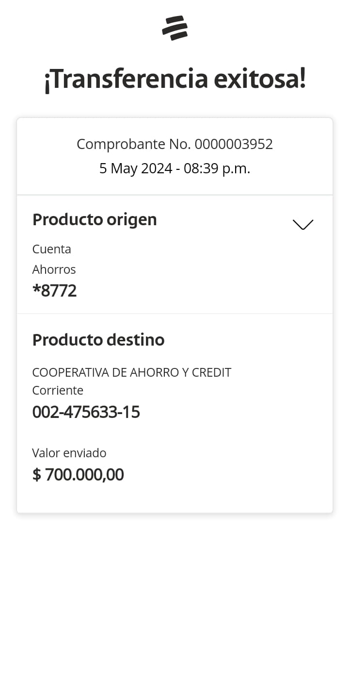
Task: Select the amount 700.000,00
Action: (x=84, y=475)
